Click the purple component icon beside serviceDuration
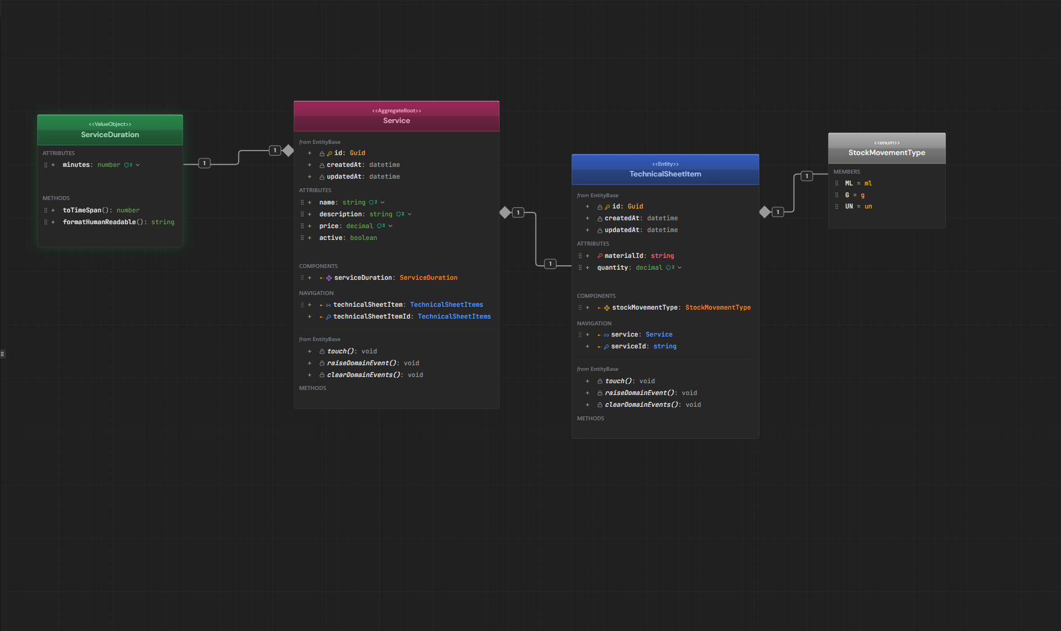Image resolution: width=1061 pixels, height=631 pixels. click(x=329, y=278)
